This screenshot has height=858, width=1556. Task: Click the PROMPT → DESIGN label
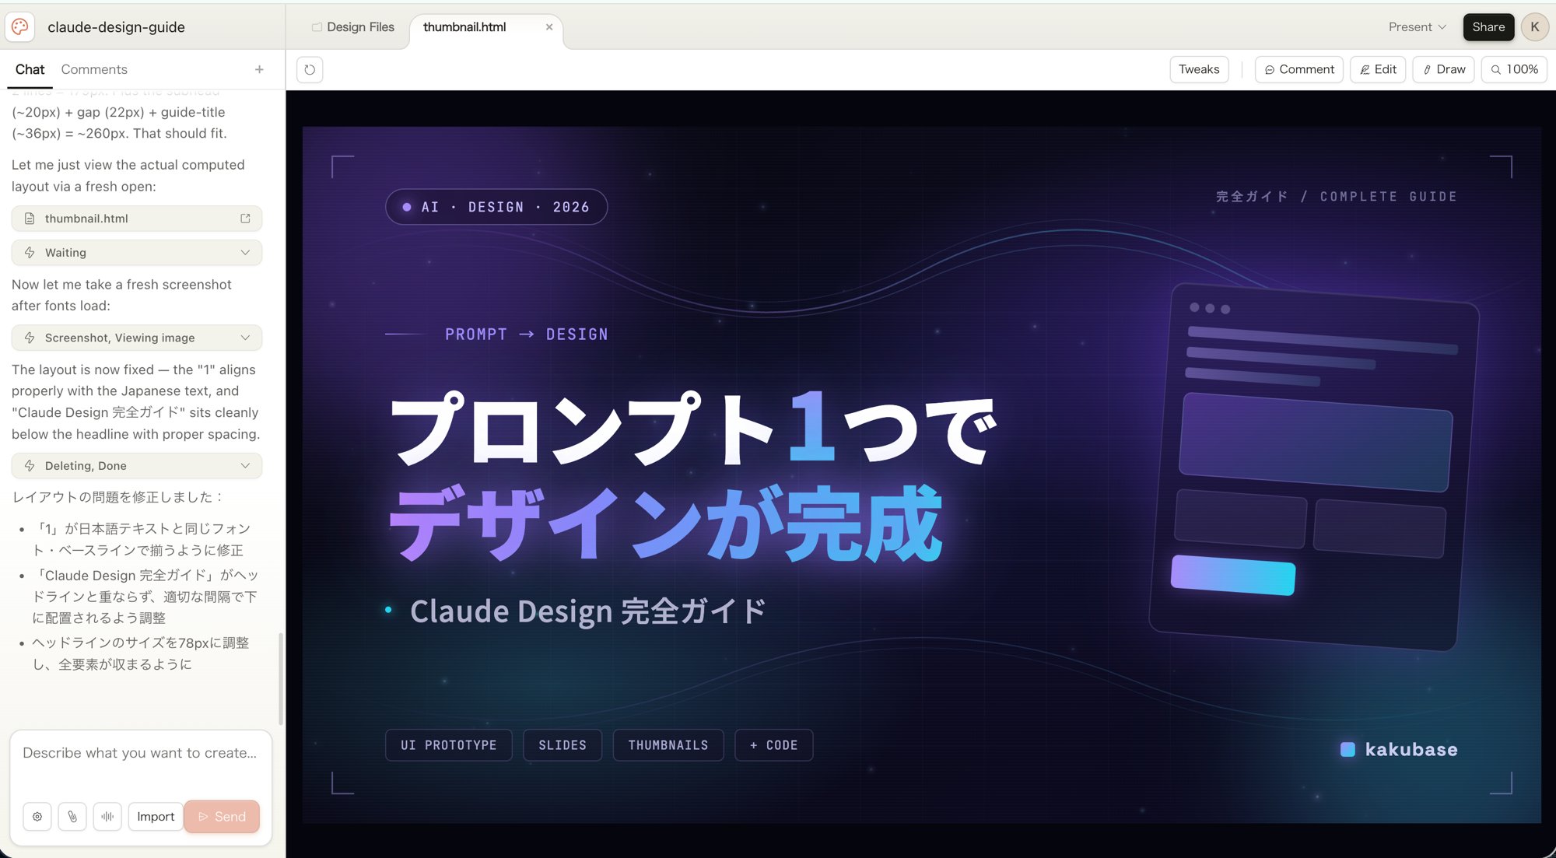point(527,334)
